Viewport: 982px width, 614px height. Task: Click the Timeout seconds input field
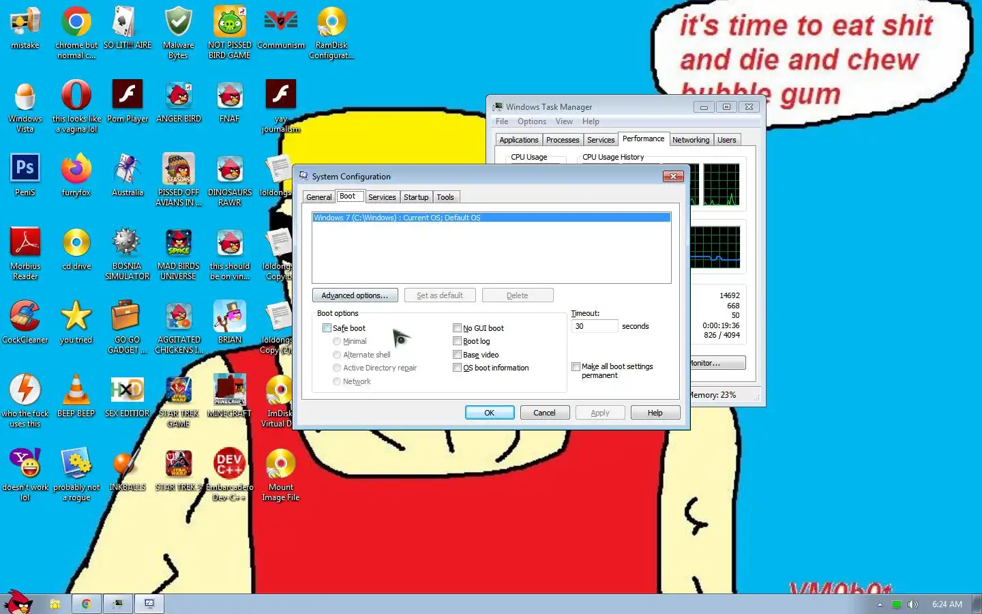(x=595, y=326)
